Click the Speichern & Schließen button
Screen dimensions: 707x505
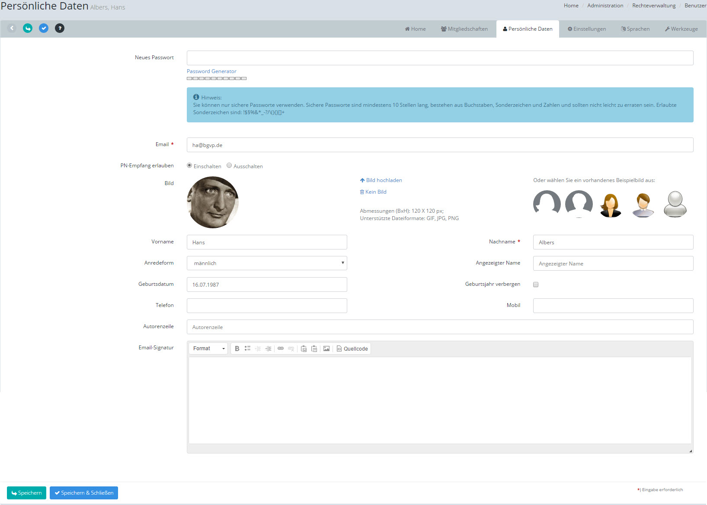coord(84,493)
